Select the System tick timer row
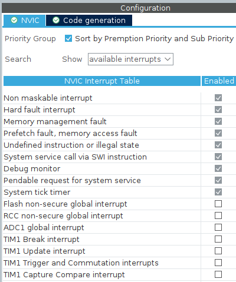The width and height of the screenshot is (236, 282). (119, 192)
